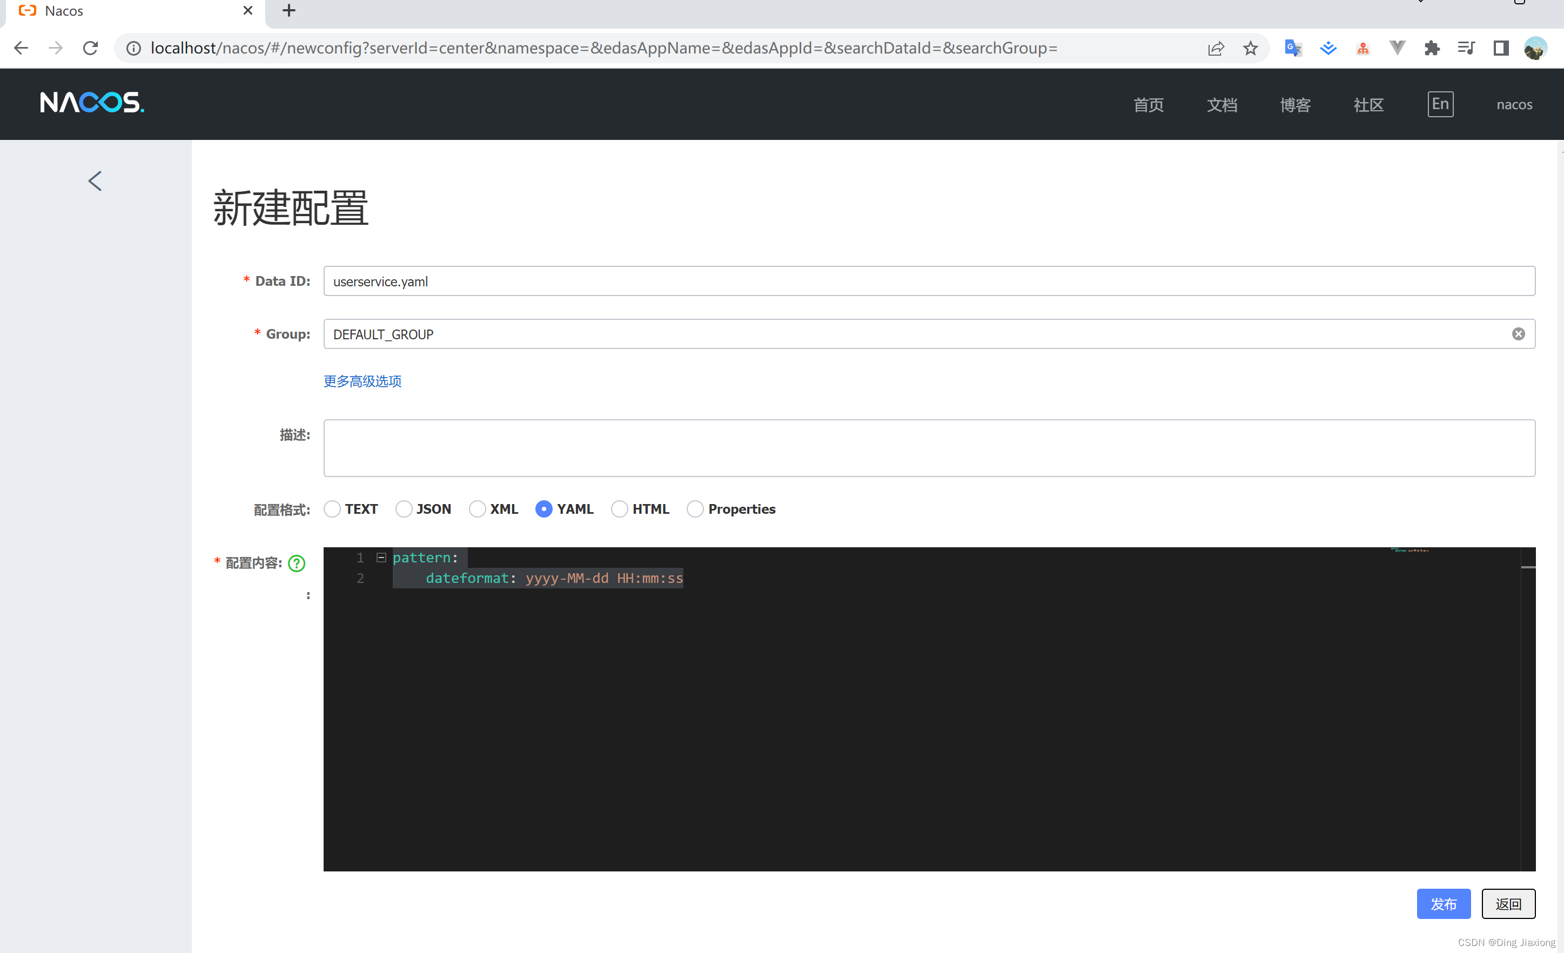Click the green help icon beside 配置内容
This screenshot has width=1564, height=953.
tap(297, 563)
